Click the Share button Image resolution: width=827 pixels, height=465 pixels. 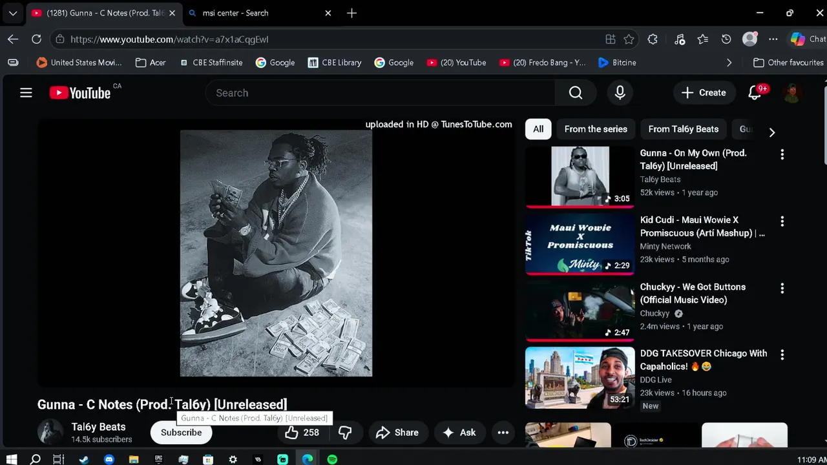click(x=397, y=433)
